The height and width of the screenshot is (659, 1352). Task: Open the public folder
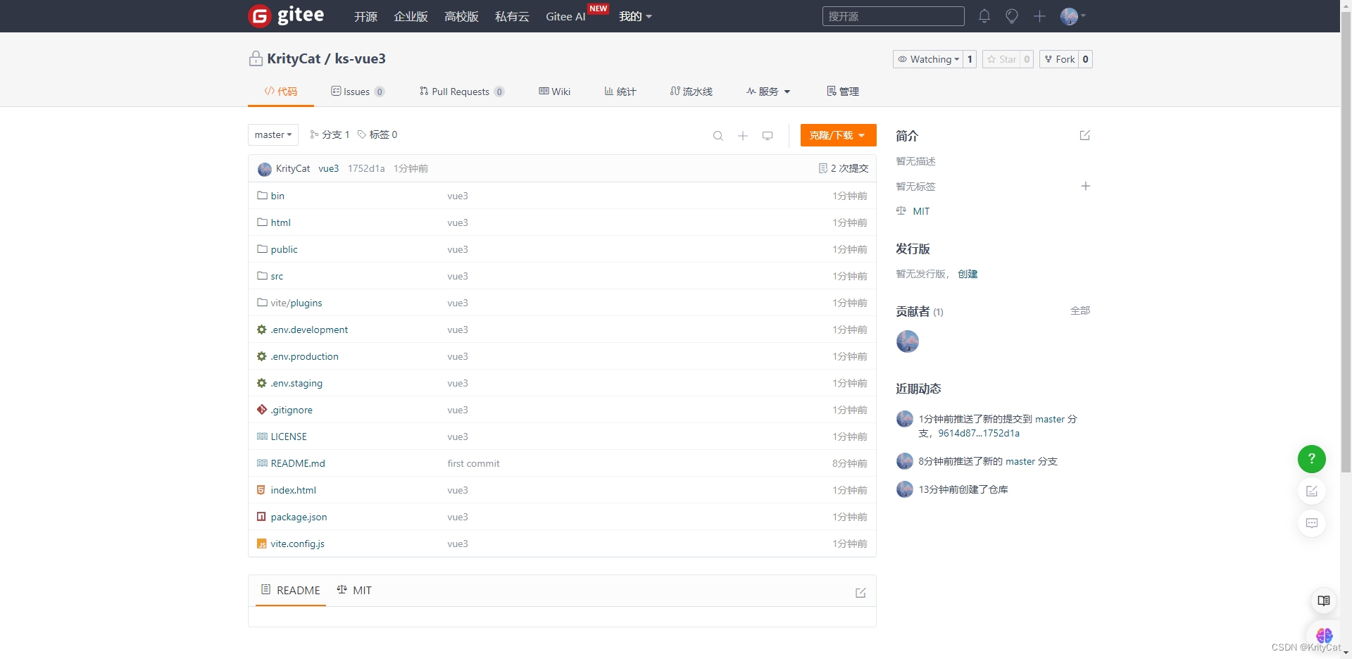coord(284,249)
